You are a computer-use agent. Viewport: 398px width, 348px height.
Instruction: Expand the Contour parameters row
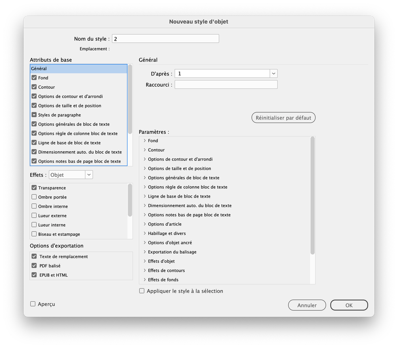(145, 150)
